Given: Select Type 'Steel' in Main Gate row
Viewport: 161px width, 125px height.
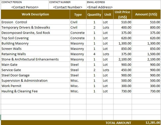Looking at the screenshot, I should click(x=78, y=65).
